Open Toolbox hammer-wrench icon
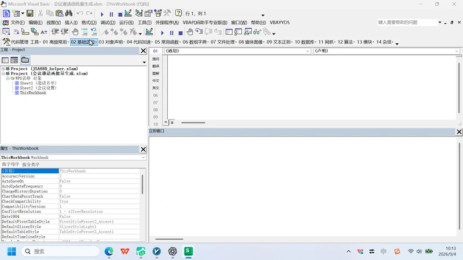Viewport: 463px width, 260px height. [x=167, y=13]
